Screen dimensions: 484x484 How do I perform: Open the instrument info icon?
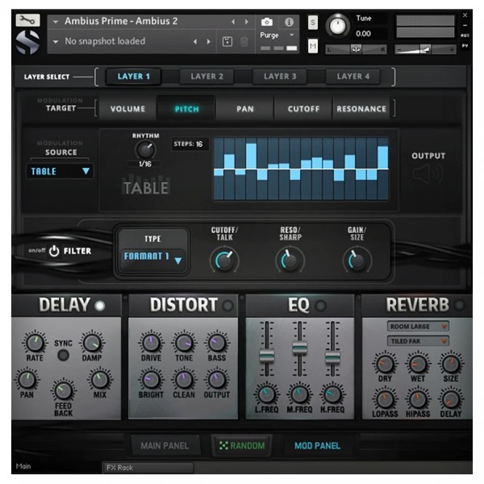click(289, 22)
